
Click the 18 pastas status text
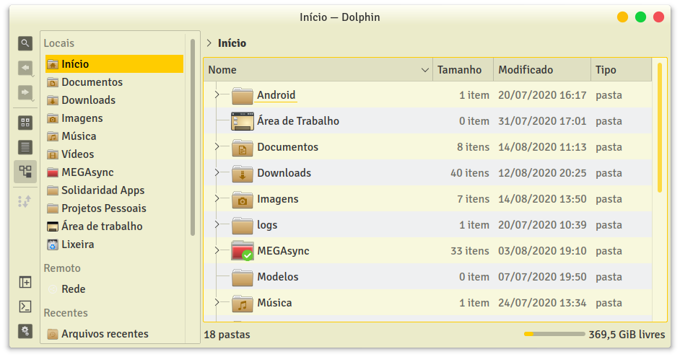tap(227, 335)
